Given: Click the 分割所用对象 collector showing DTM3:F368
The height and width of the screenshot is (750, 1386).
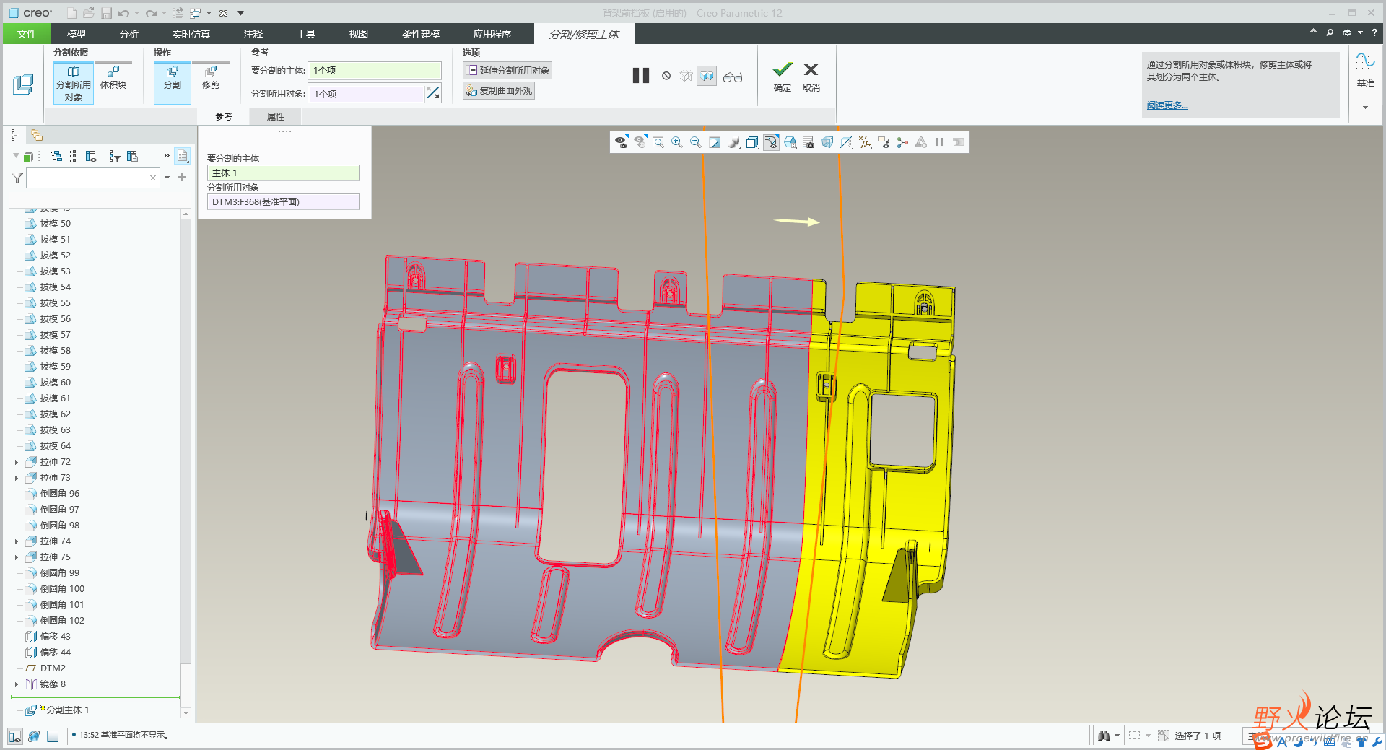Looking at the screenshot, I should [283, 202].
